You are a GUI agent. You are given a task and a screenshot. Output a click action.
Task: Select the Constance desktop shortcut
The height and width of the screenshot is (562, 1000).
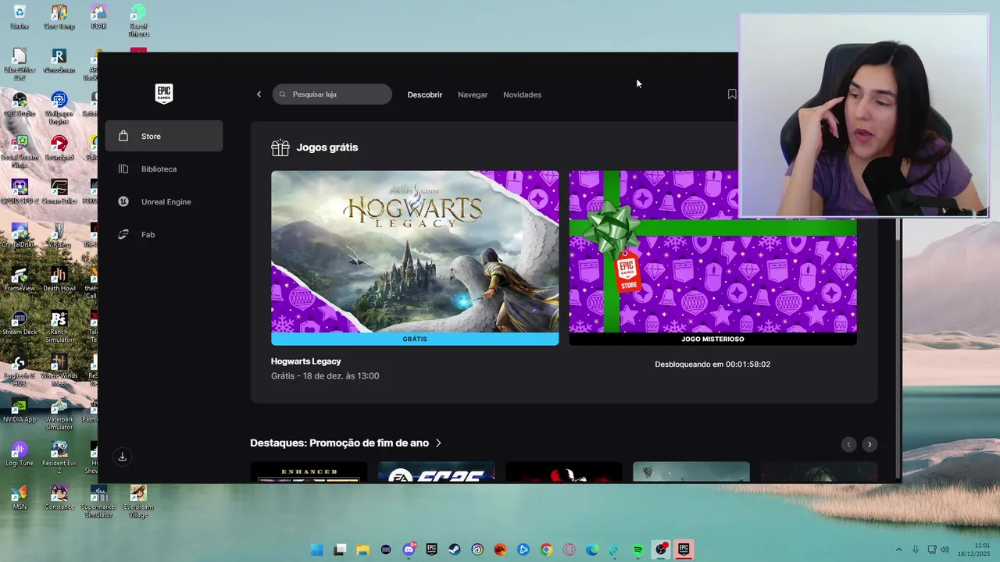tap(59, 498)
